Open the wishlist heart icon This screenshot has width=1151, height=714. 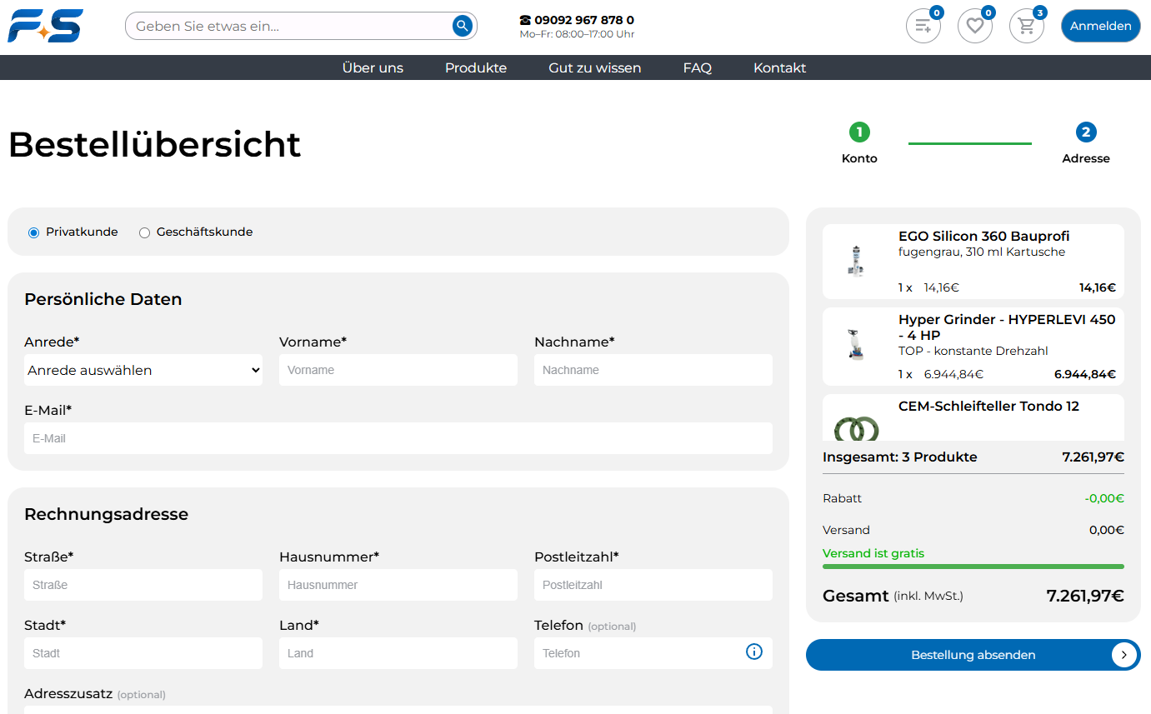click(974, 26)
